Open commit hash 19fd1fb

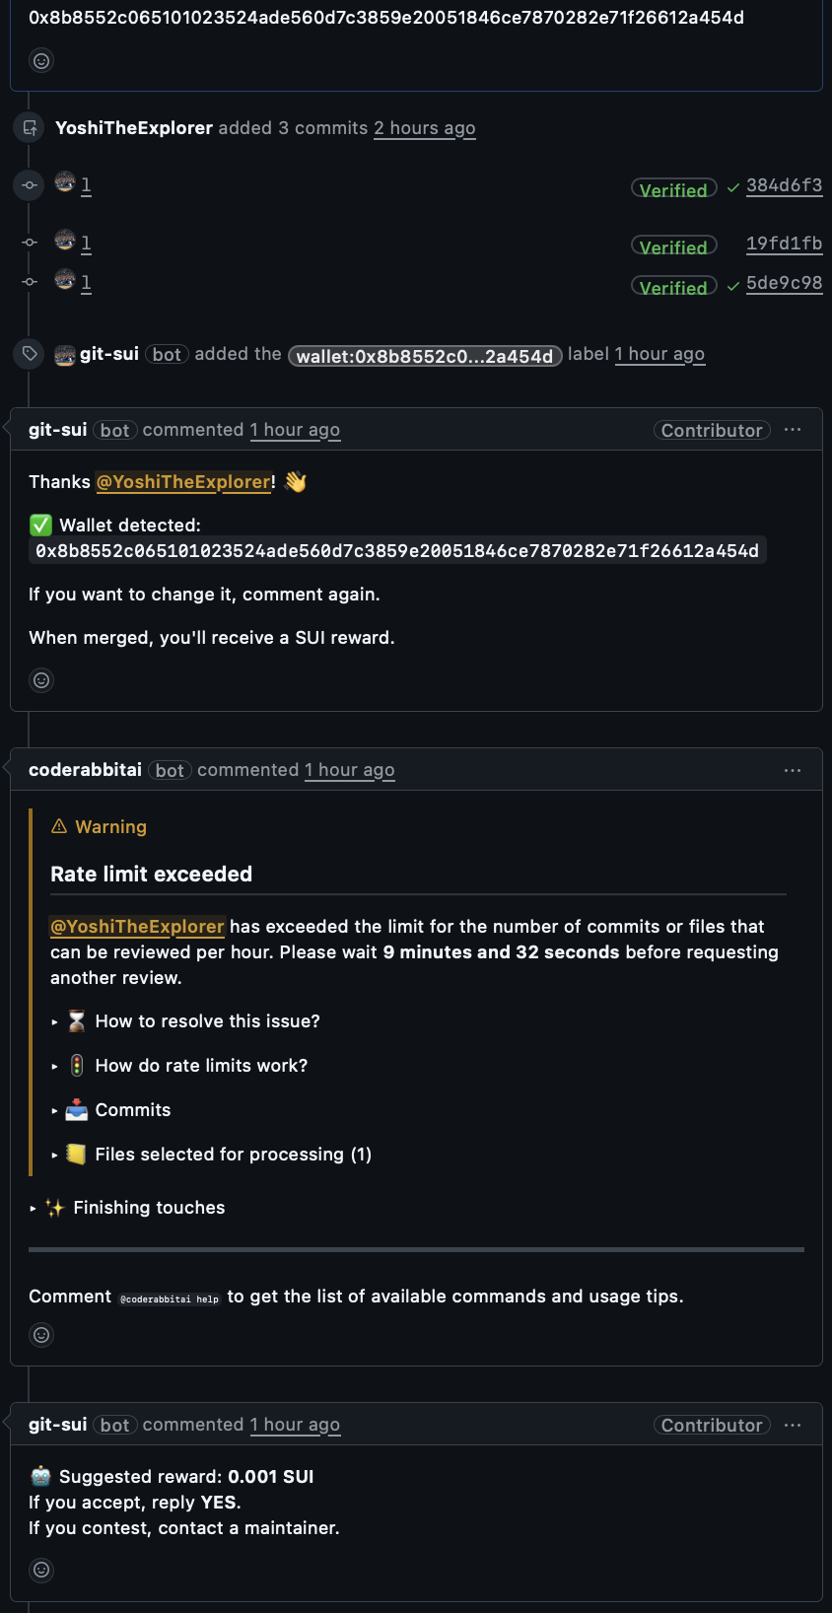(x=784, y=244)
